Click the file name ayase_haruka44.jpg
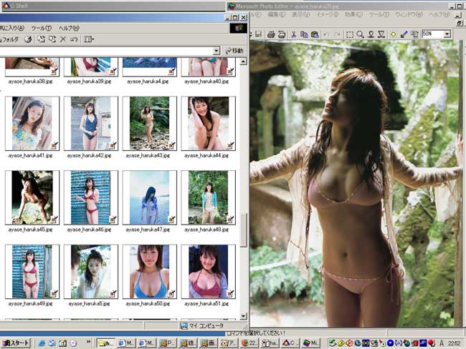Viewport: 466px width, 349px height. pyautogui.click(x=206, y=155)
